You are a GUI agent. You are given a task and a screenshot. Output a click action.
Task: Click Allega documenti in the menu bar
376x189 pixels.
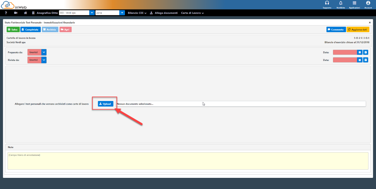tap(164, 13)
